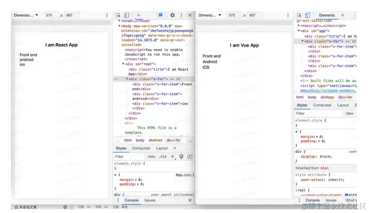Screen dimensions: 369x213
Task: Show more panel tabs in React DevTools
Action: [138, 15]
